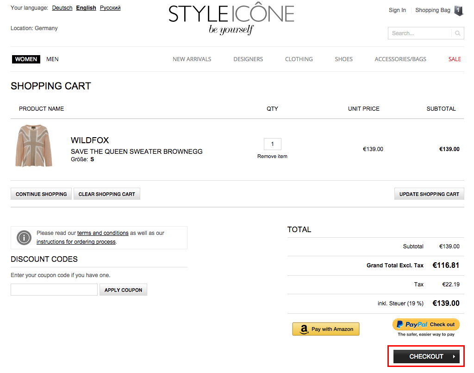Click the unit price €139.00

(x=373, y=149)
